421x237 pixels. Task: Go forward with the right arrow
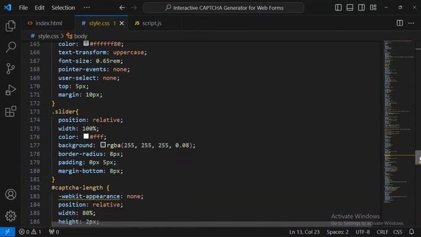point(134,8)
